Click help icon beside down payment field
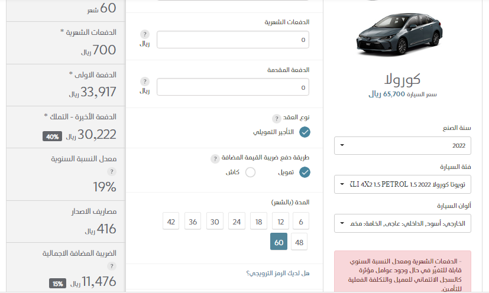Screen dimensions: 489x293 coord(144,82)
